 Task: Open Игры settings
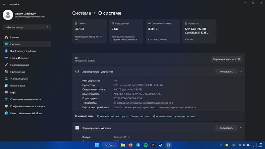[x=27, y=93]
